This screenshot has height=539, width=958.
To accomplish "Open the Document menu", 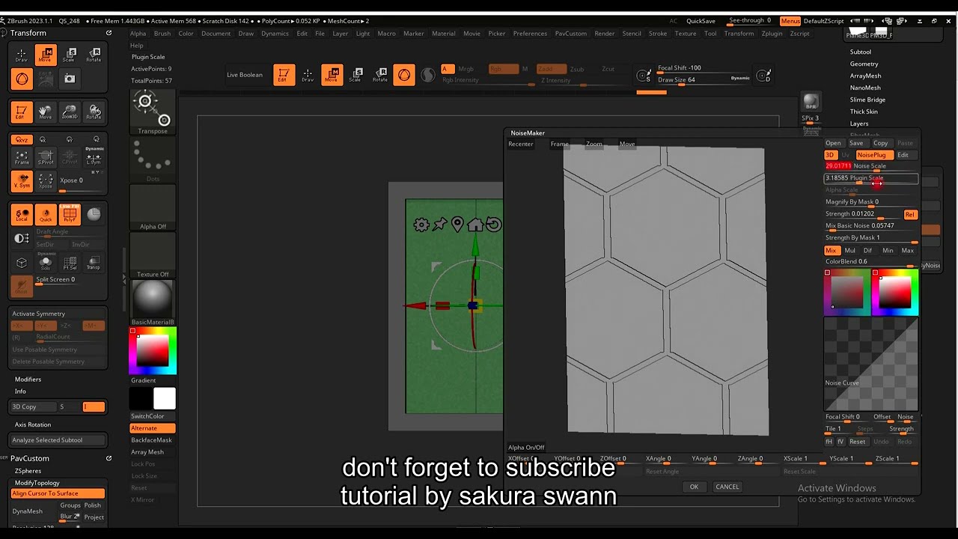I will (216, 34).
